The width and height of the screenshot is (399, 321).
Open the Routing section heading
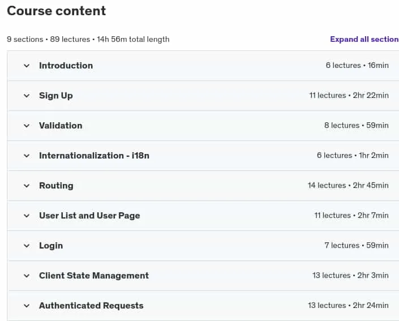[56, 186]
